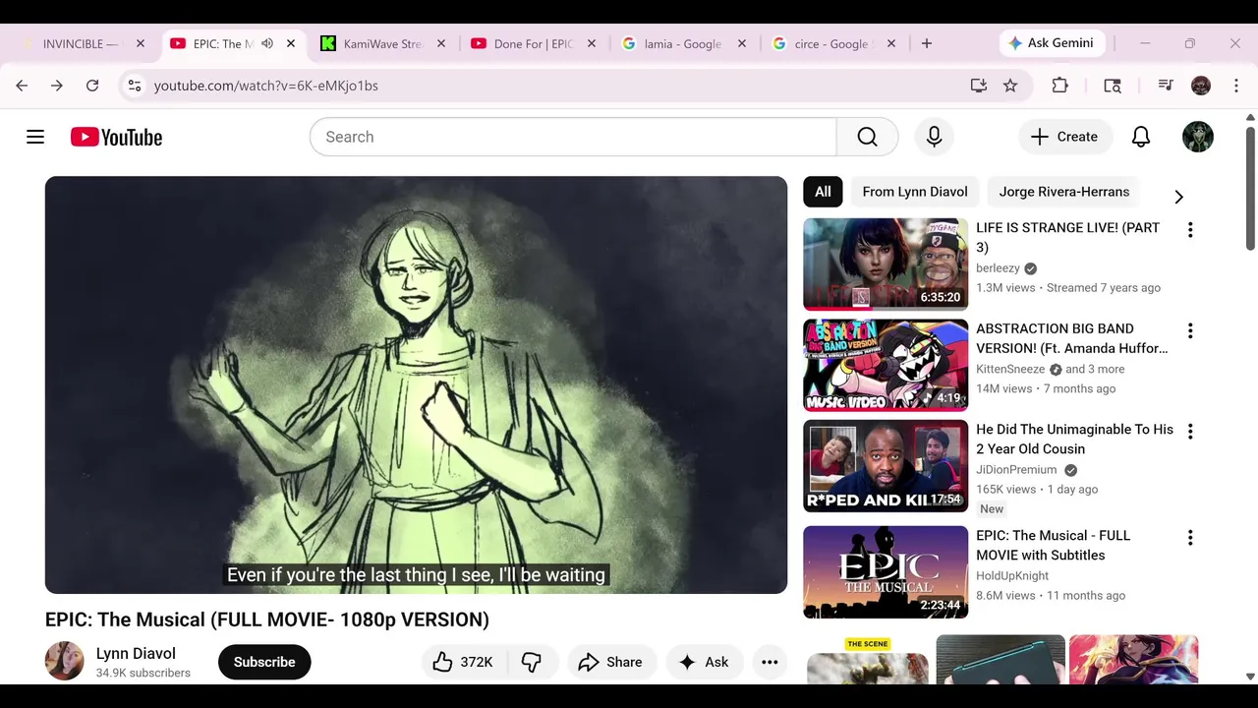Open more actions for the video
Viewport: 1258px width, 708px height.
tap(770, 662)
